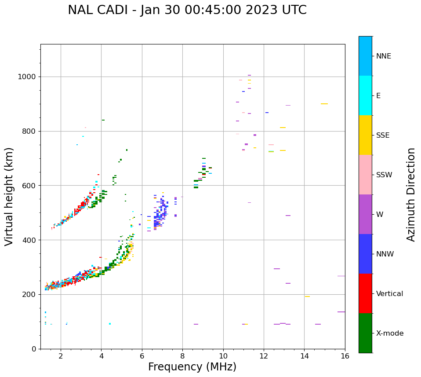Viewport: 421px width, 377px height.
Task: Click the green X-mode colorbar segment
Action: [x=365, y=333]
